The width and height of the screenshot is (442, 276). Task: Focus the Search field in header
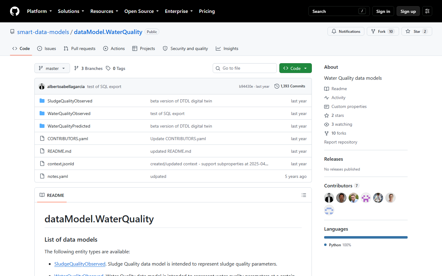coord(339,11)
